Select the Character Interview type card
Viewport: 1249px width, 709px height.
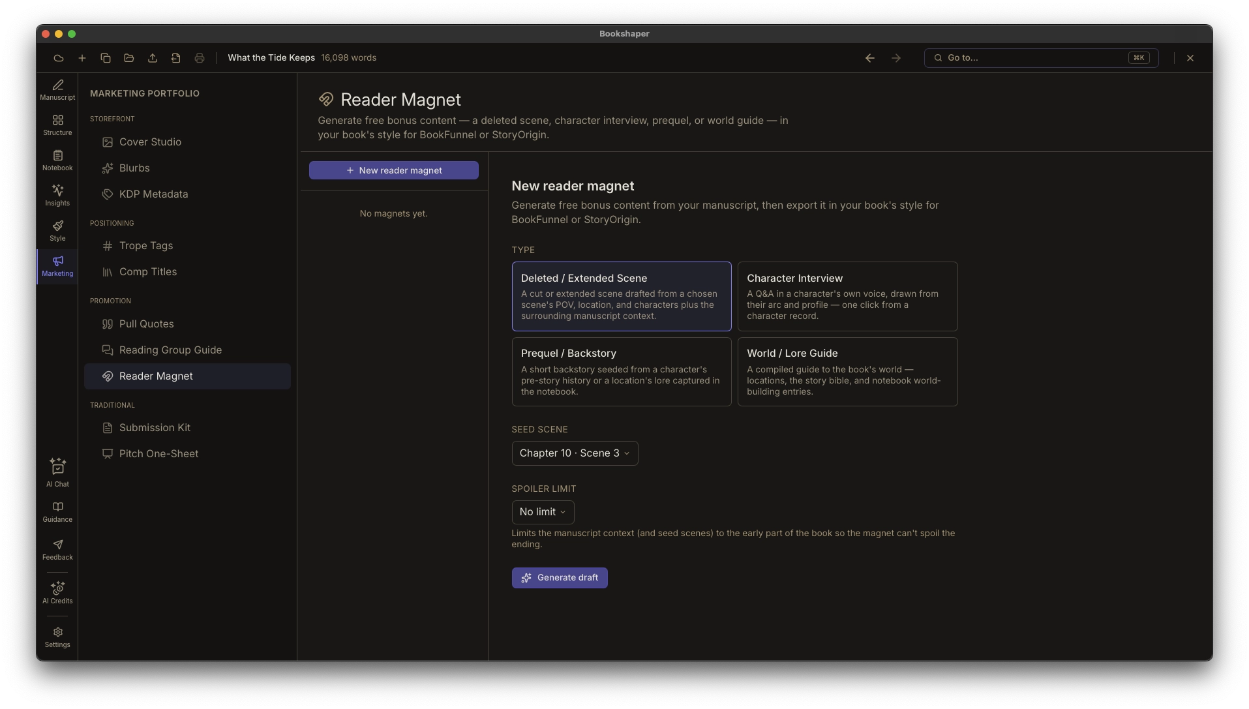pos(847,297)
